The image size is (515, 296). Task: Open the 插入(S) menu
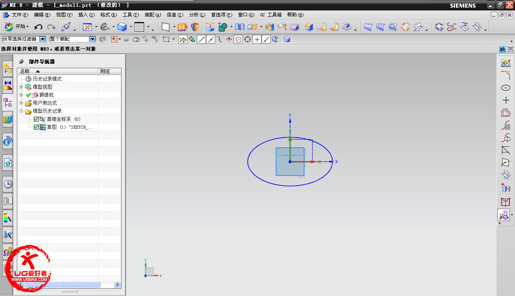tap(87, 15)
